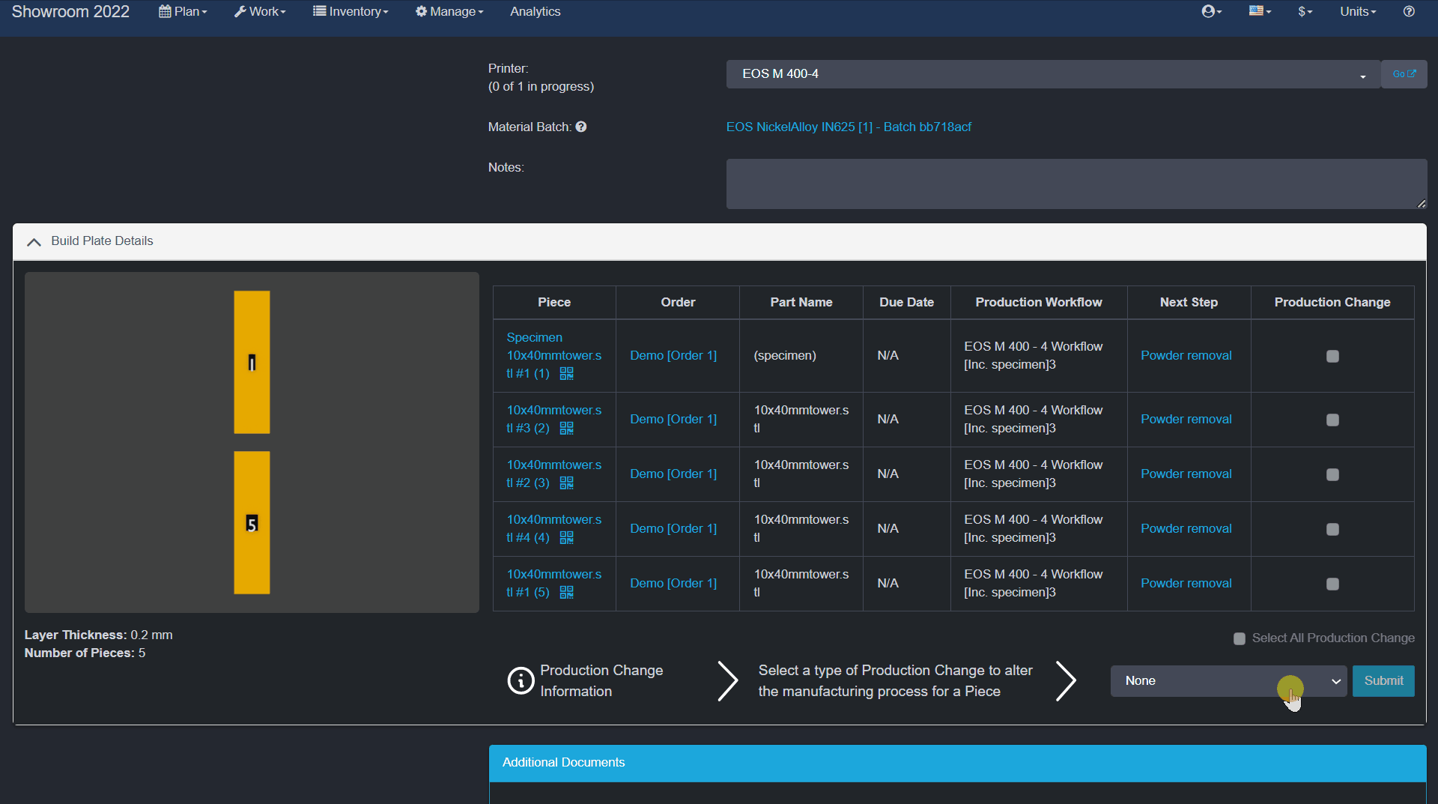Screen dimensions: 1438x804
Task: Click the Piece column header
Action: click(x=554, y=302)
